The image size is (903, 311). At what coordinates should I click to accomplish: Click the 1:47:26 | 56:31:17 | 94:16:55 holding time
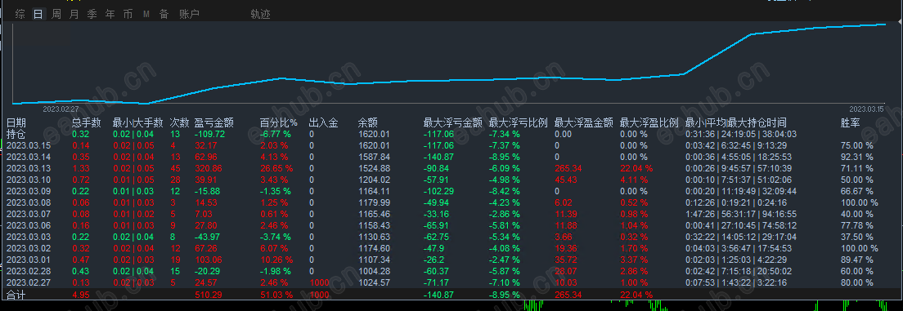740,215
